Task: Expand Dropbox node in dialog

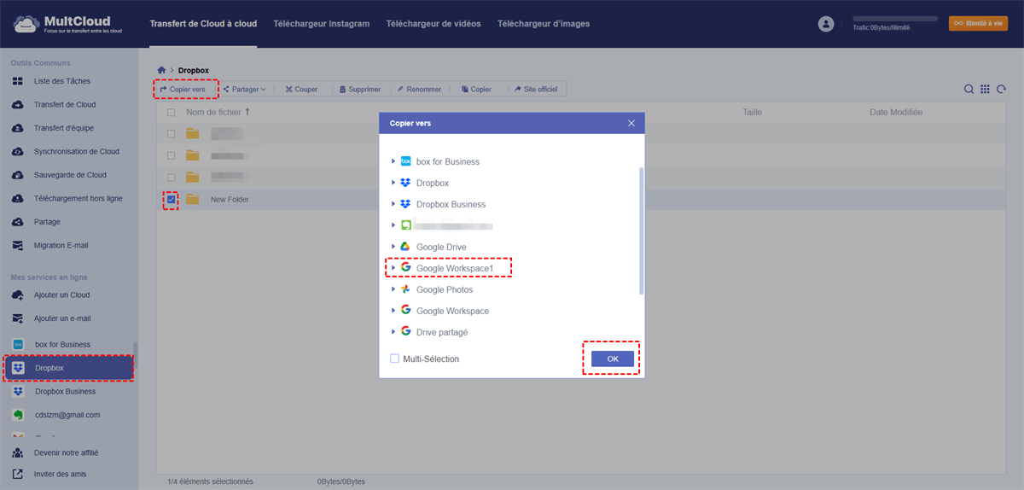Action: pyautogui.click(x=393, y=183)
